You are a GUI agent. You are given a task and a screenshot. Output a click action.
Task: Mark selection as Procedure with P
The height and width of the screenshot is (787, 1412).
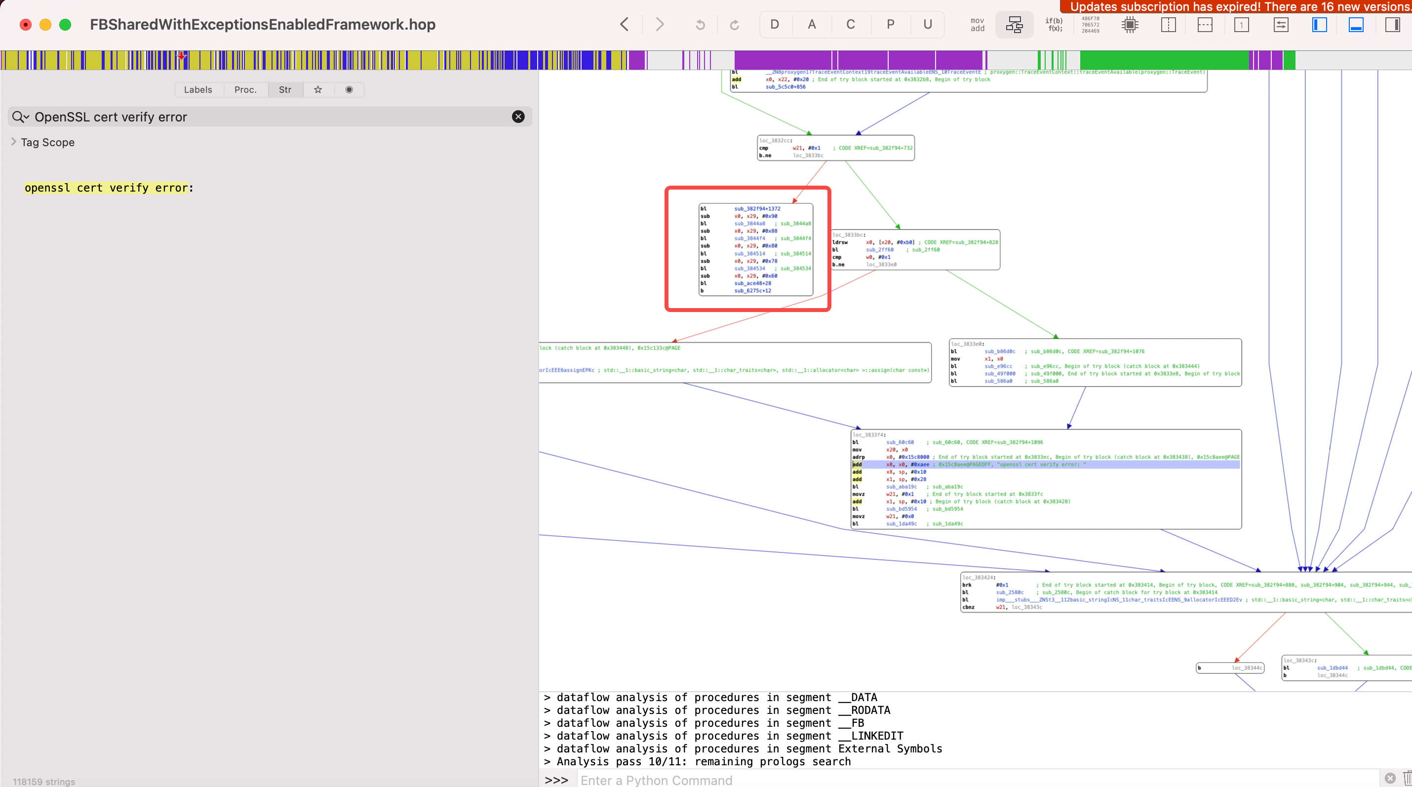[x=890, y=25]
